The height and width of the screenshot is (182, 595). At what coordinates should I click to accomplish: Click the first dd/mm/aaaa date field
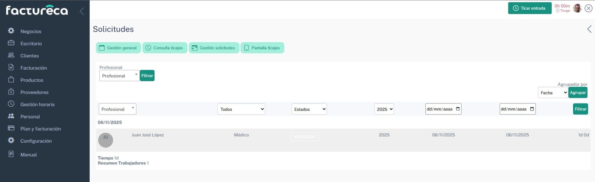click(x=443, y=109)
